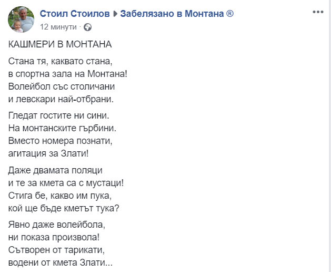The width and height of the screenshot is (331, 272).
Task: Click the line "Явно даже волейбола,"
Action: [57, 225]
